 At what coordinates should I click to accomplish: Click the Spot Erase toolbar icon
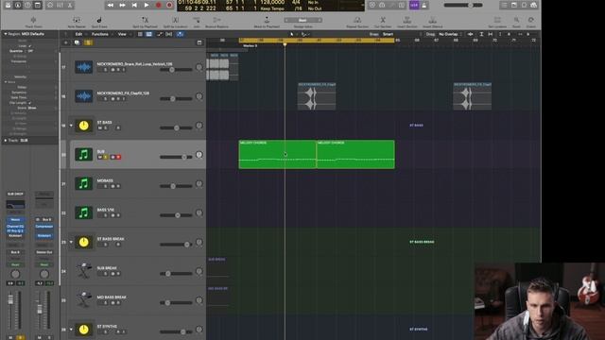(99, 20)
